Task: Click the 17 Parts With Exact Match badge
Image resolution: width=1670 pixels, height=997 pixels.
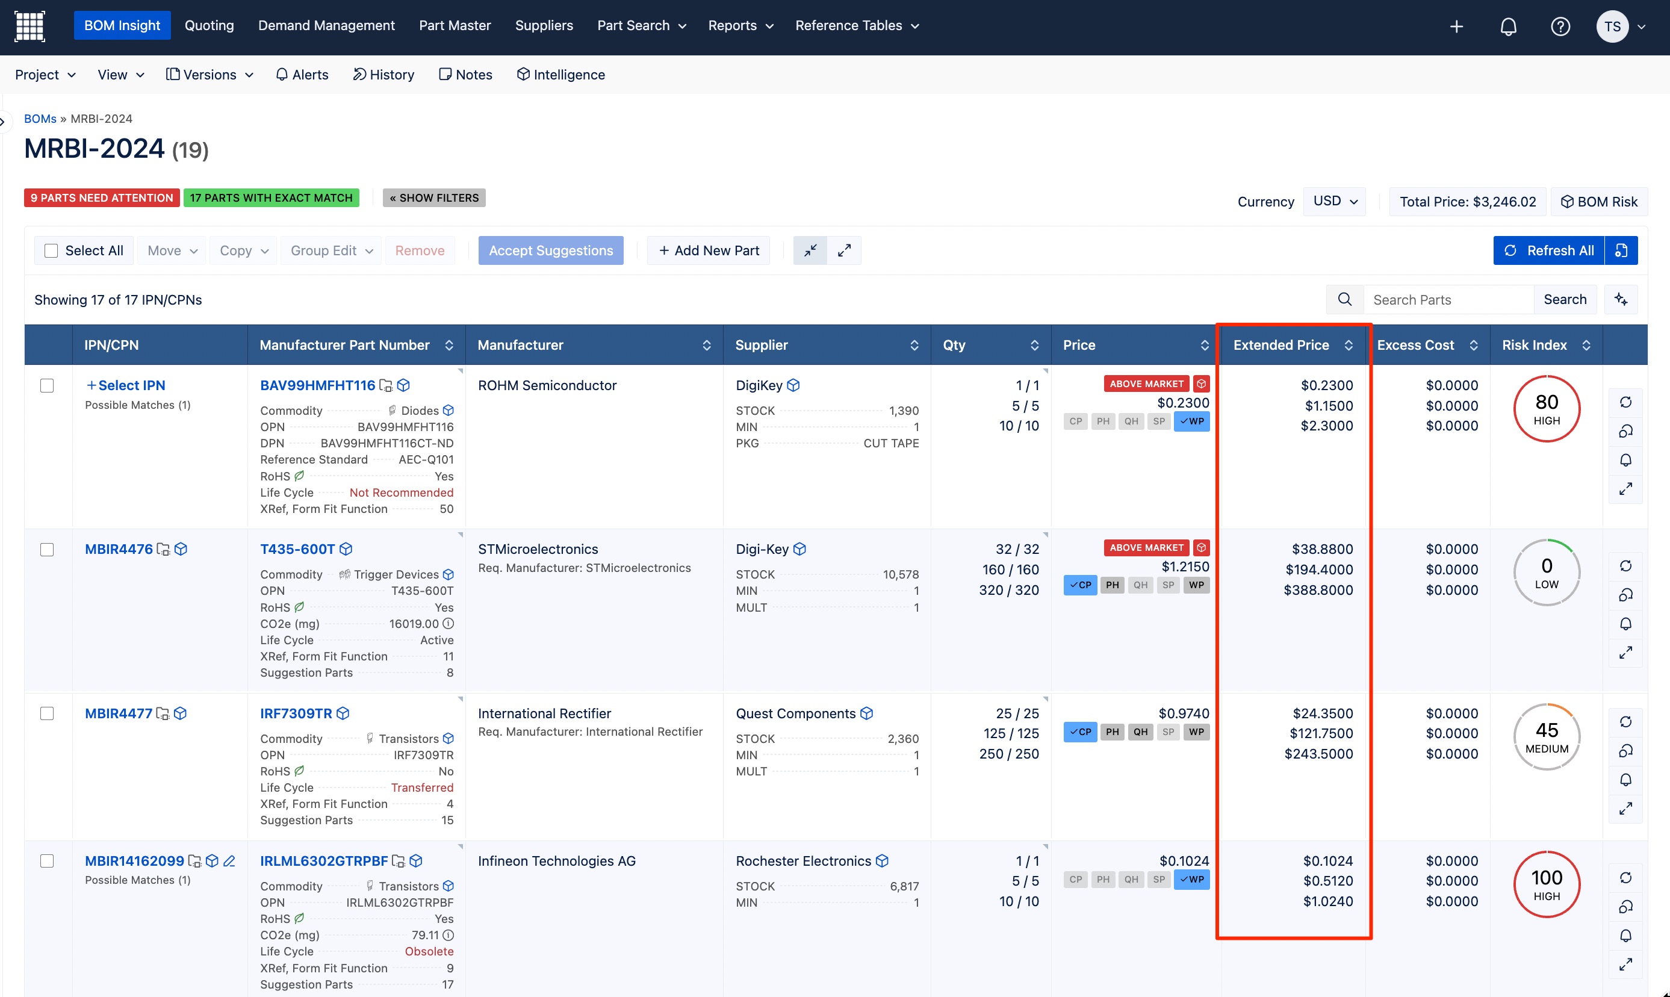Action: pos(271,197)
